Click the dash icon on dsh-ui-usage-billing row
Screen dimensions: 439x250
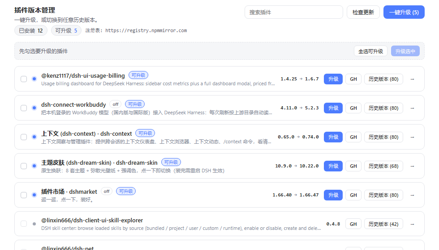[x=412, y=79]
